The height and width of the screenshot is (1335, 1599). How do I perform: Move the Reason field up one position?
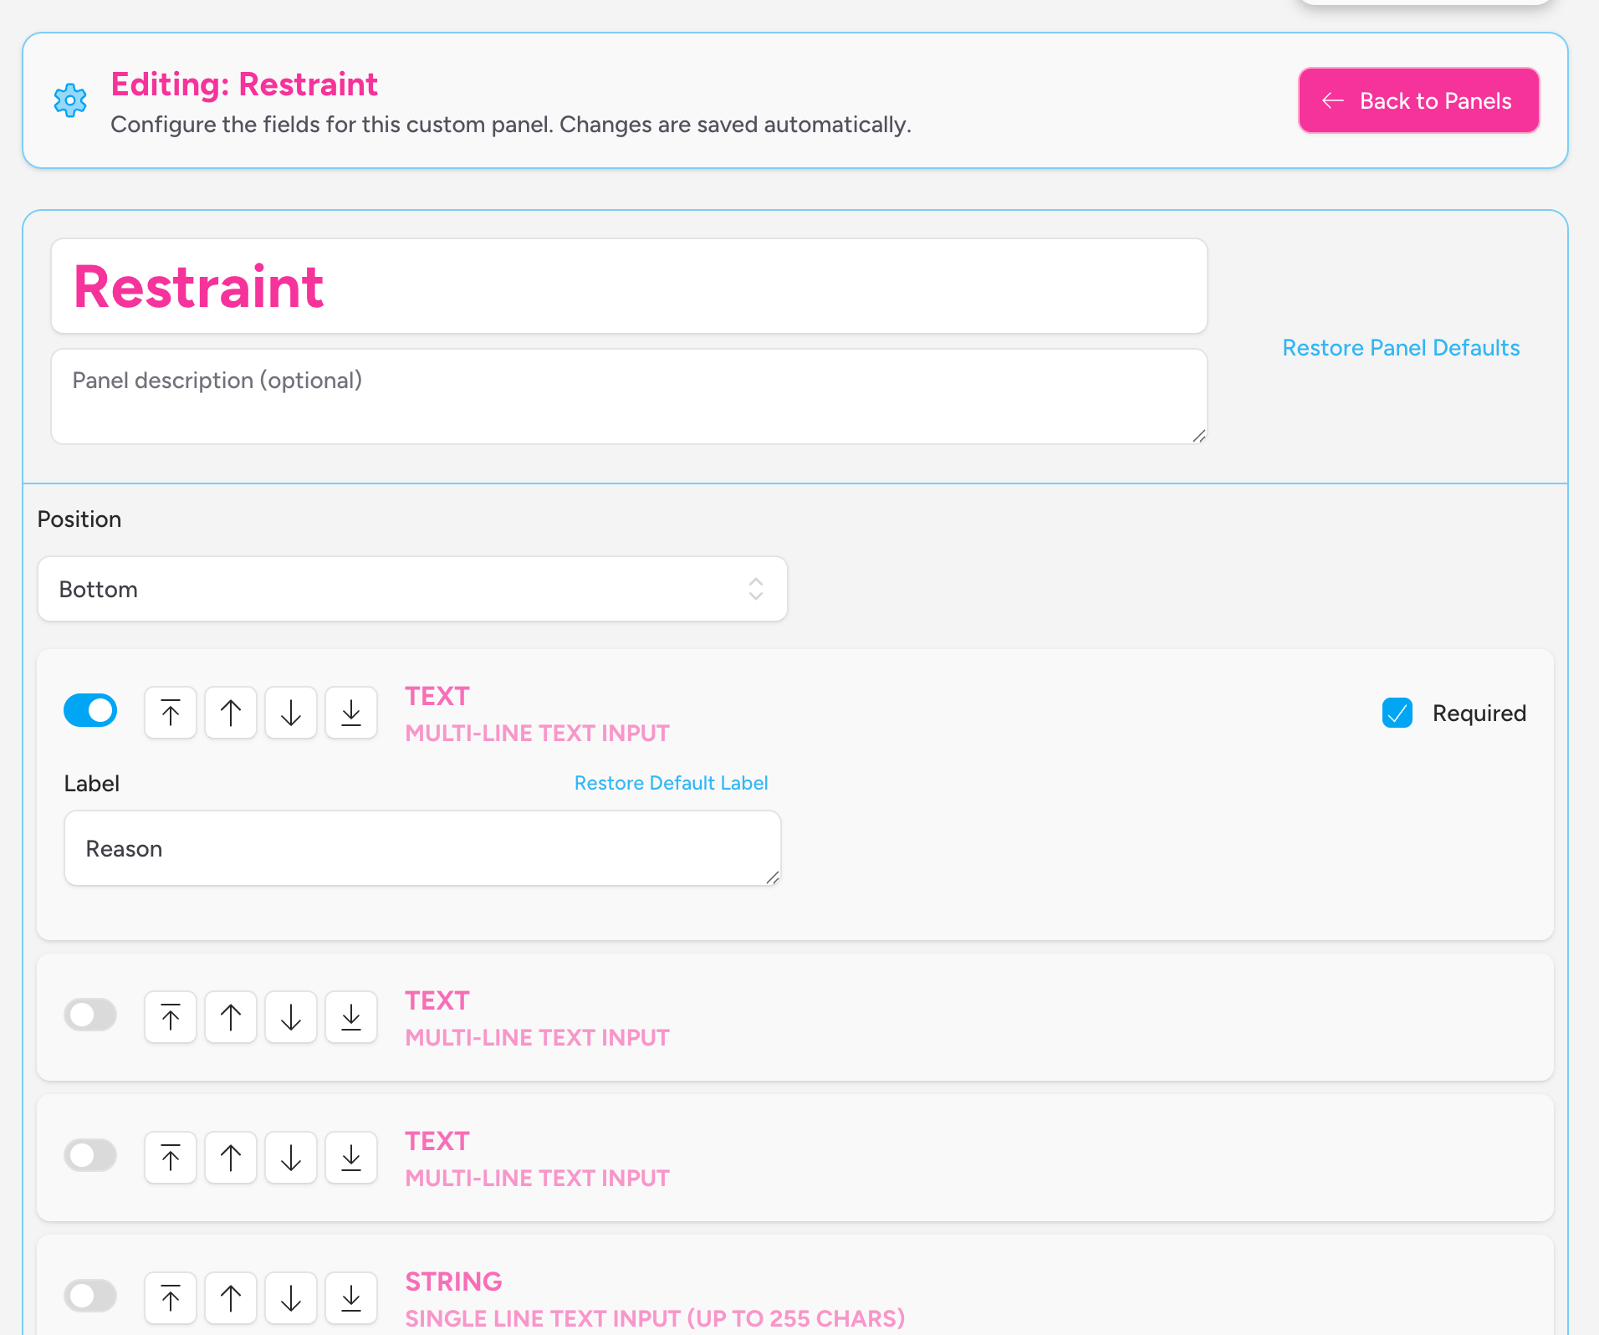pos(230,712)
